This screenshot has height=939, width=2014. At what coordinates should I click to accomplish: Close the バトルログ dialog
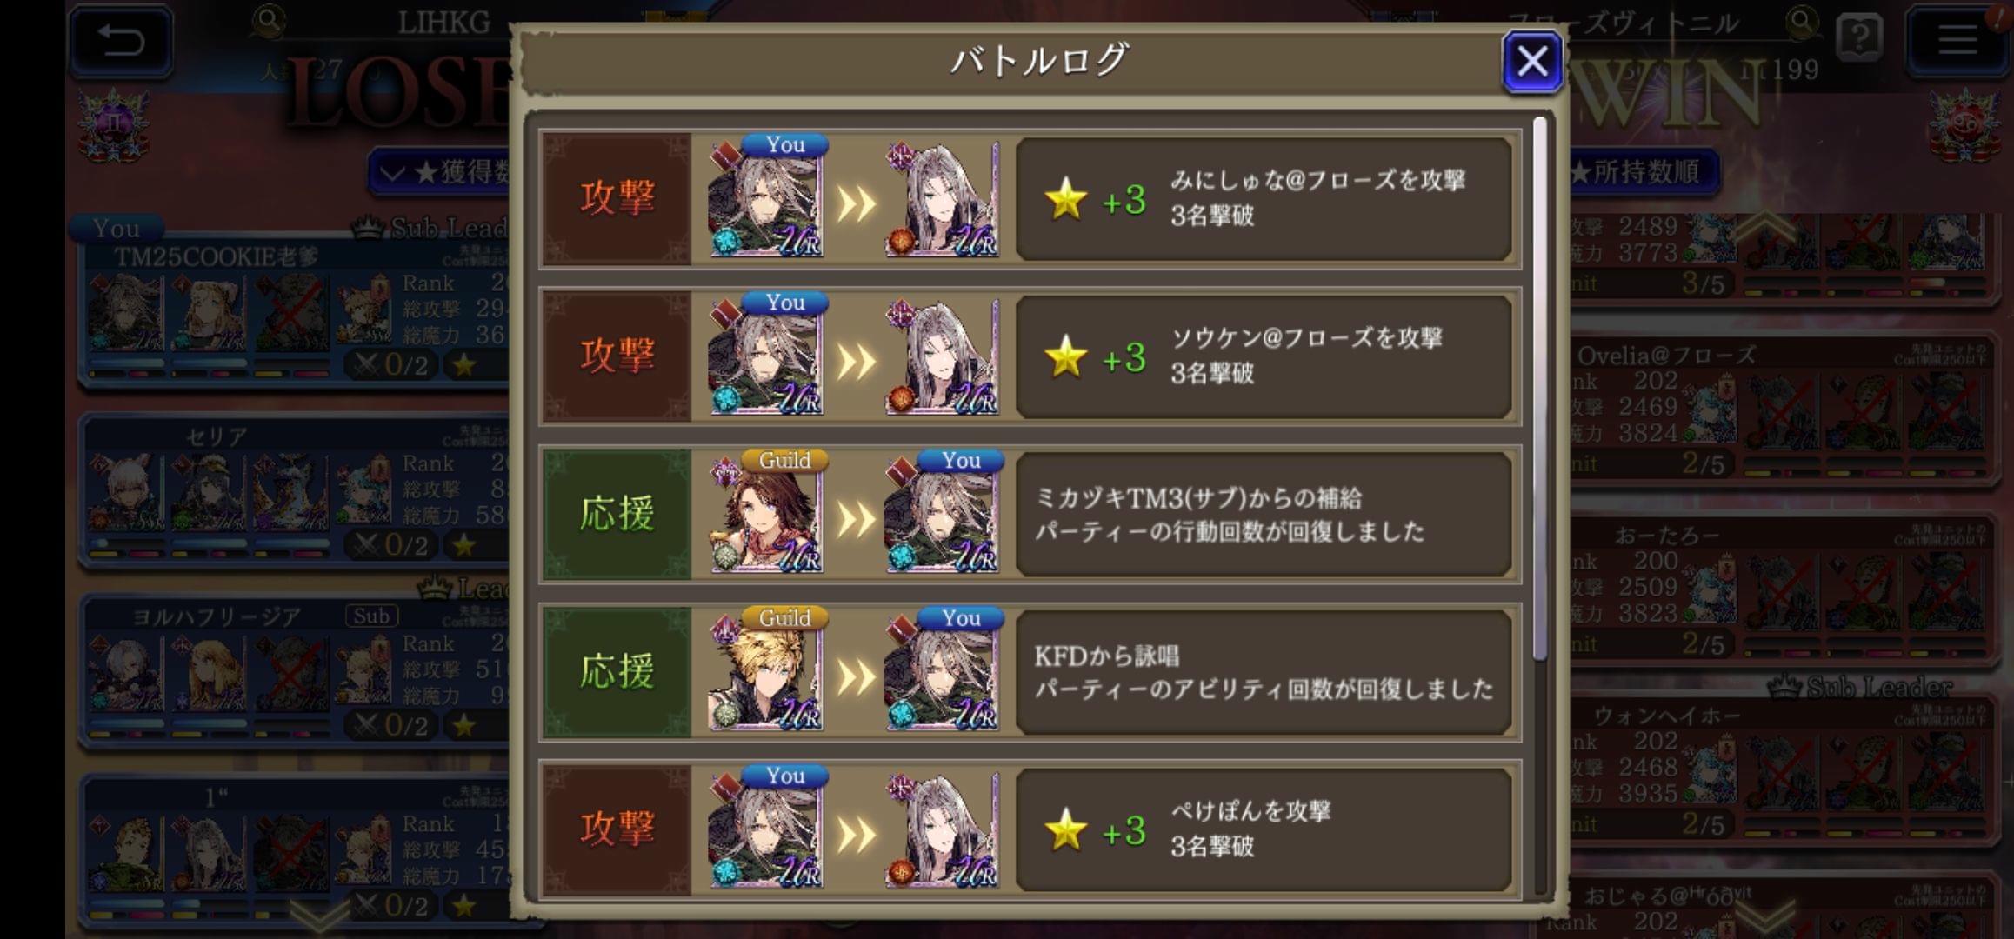(1532, 61)
